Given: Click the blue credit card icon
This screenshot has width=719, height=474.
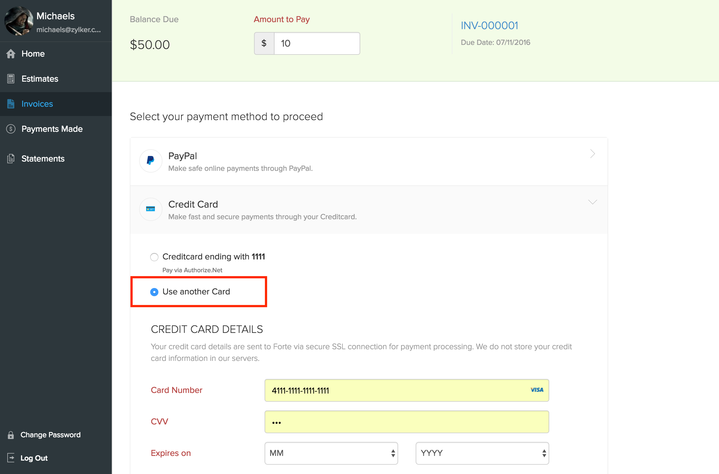Looking at the screenshot, I should click(151, 209).
